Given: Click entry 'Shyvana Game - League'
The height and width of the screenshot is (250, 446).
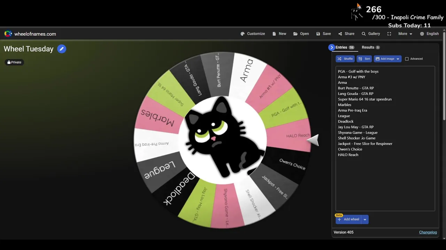Looking at the screenshot, I should pyautogui.click(x=358, y=133).
